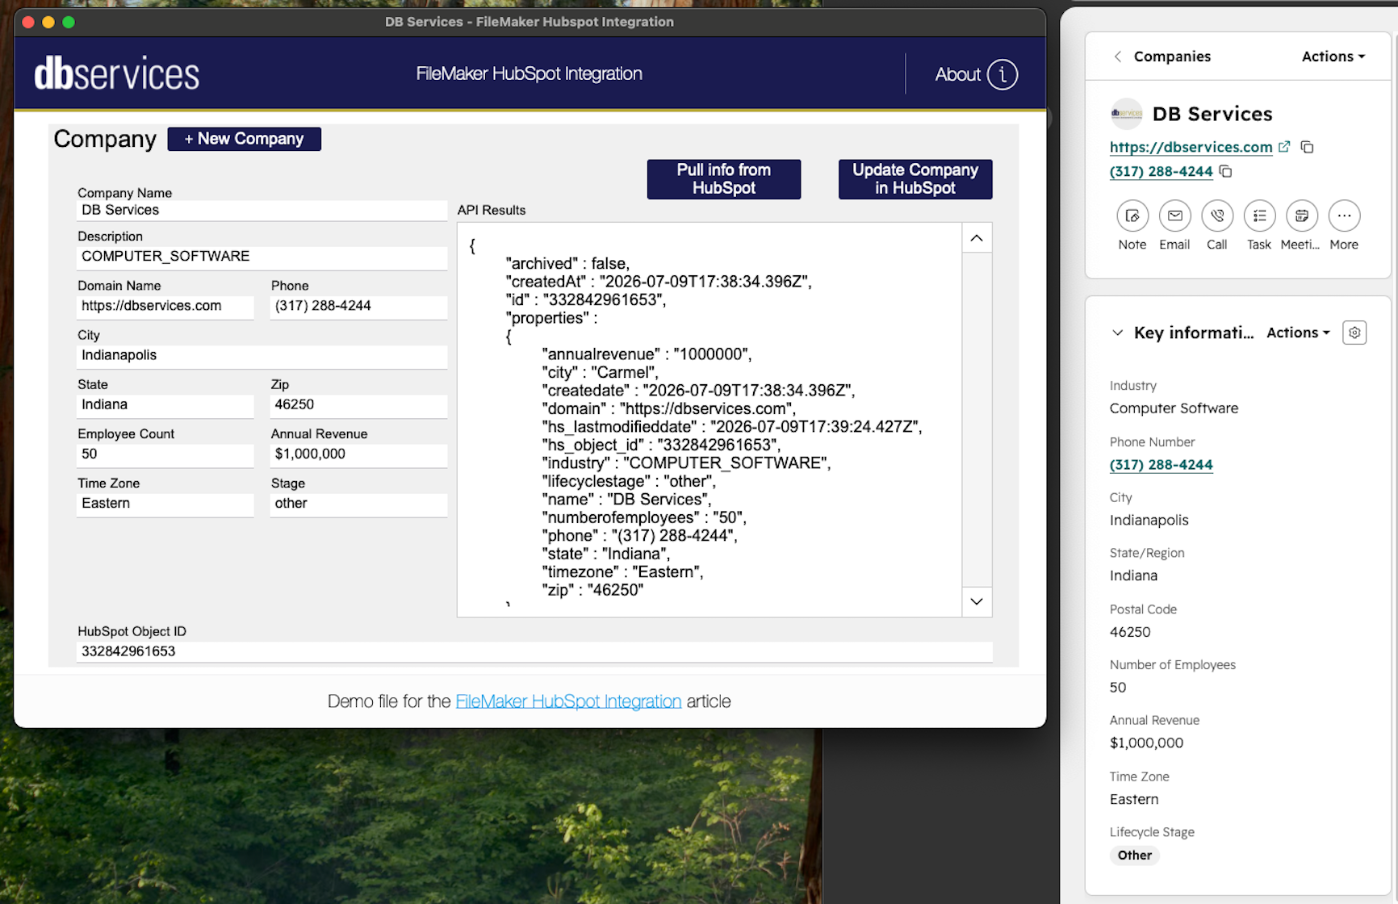Click the "lifecyclestage" : "other" JSON line

(629, 482)
